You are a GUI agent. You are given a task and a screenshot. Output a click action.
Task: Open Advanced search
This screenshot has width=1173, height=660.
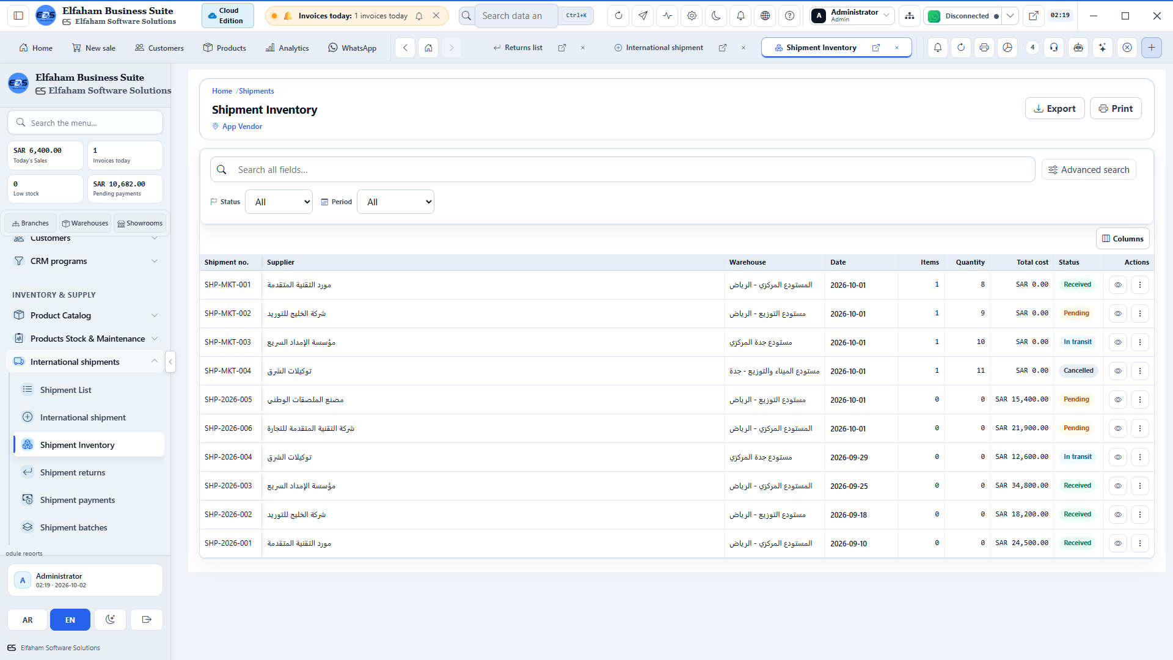coord(1089,170)
